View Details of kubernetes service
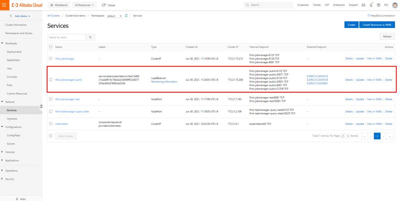 tap(349, 124)
